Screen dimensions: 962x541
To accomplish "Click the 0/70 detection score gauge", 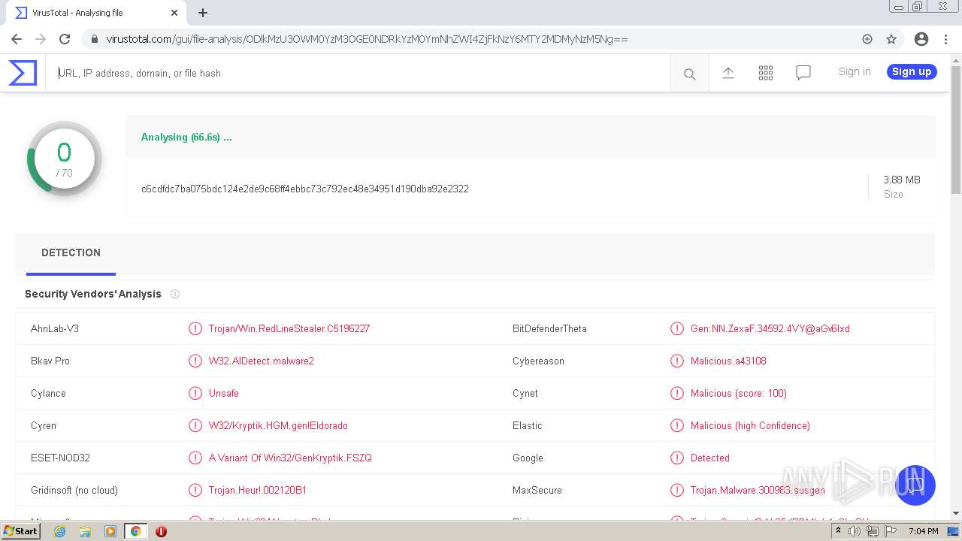I will click(65, 159).
